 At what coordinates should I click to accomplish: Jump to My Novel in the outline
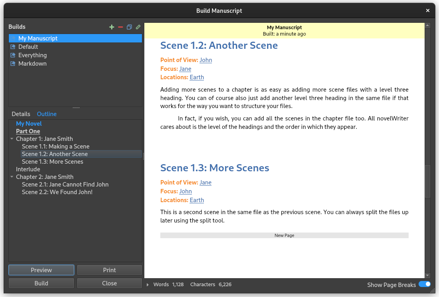[28, 124]
